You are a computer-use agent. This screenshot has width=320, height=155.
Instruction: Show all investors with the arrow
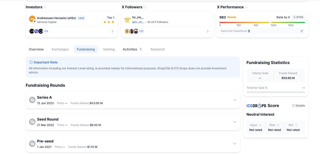point(112,31)
